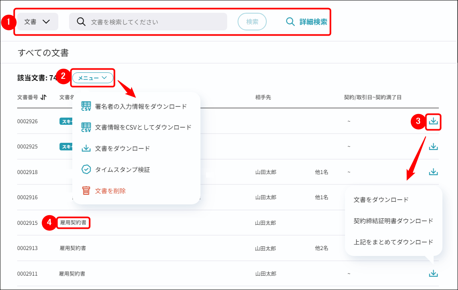Click the trash icon for 文書を削除
This screenshot has height=290, width=458.
pyautogui.click(x=86, y=191)
